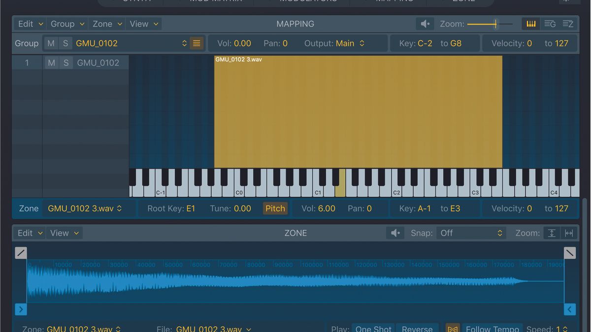The height and width of the screenshot is (332, 591).
Task: Open the Snap dropdown currently set to Off
Action: [470, 233]
